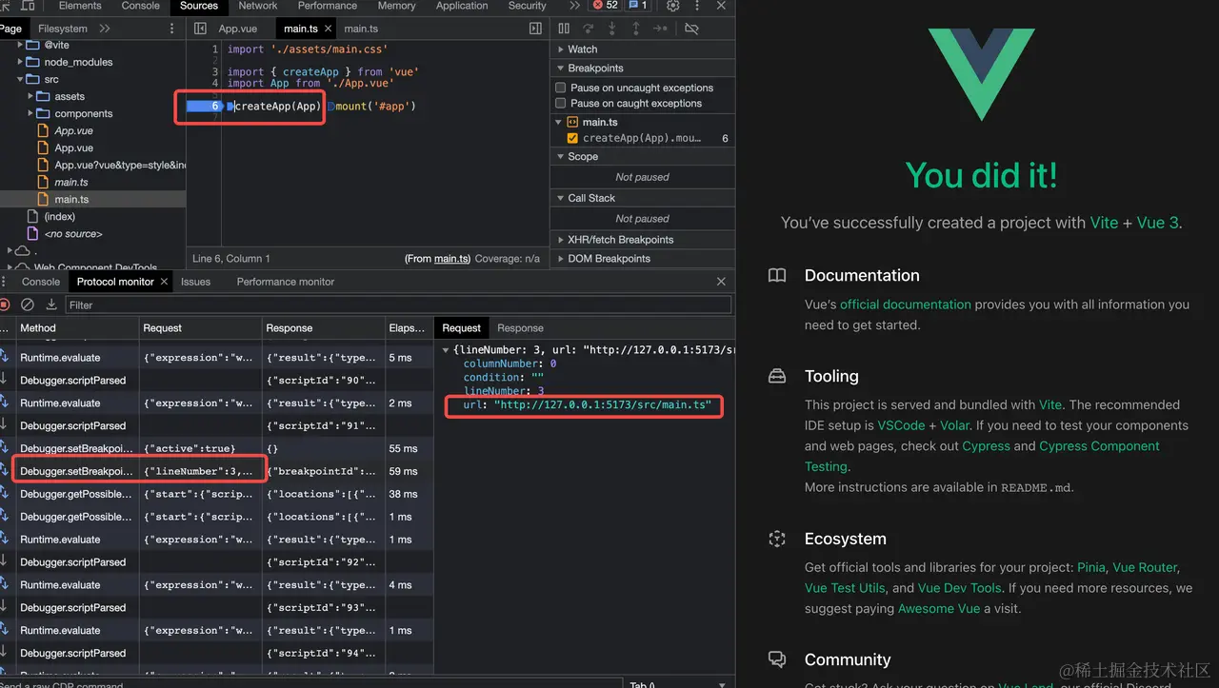Sort by the Method column header
This screenshot has height=688, width=1219.
pyautogui.click(x=78, y=328)
